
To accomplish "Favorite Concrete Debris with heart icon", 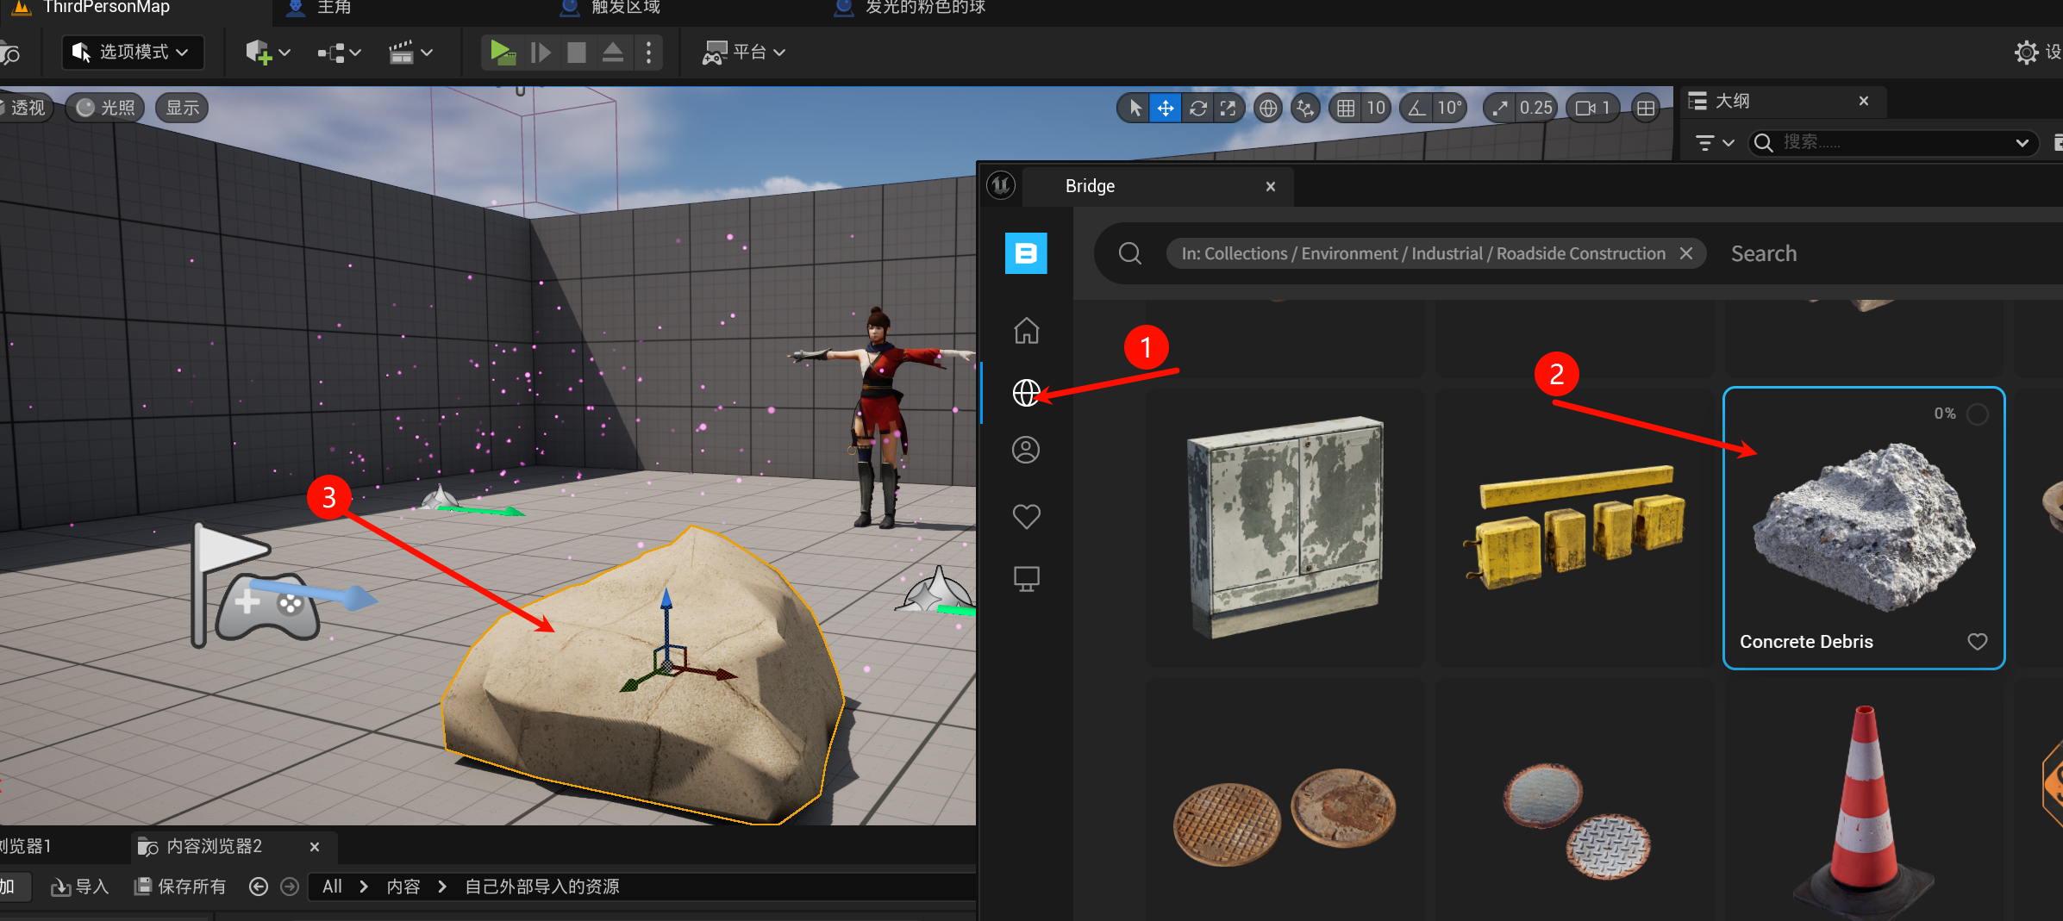I will (x=1977, y=642).
